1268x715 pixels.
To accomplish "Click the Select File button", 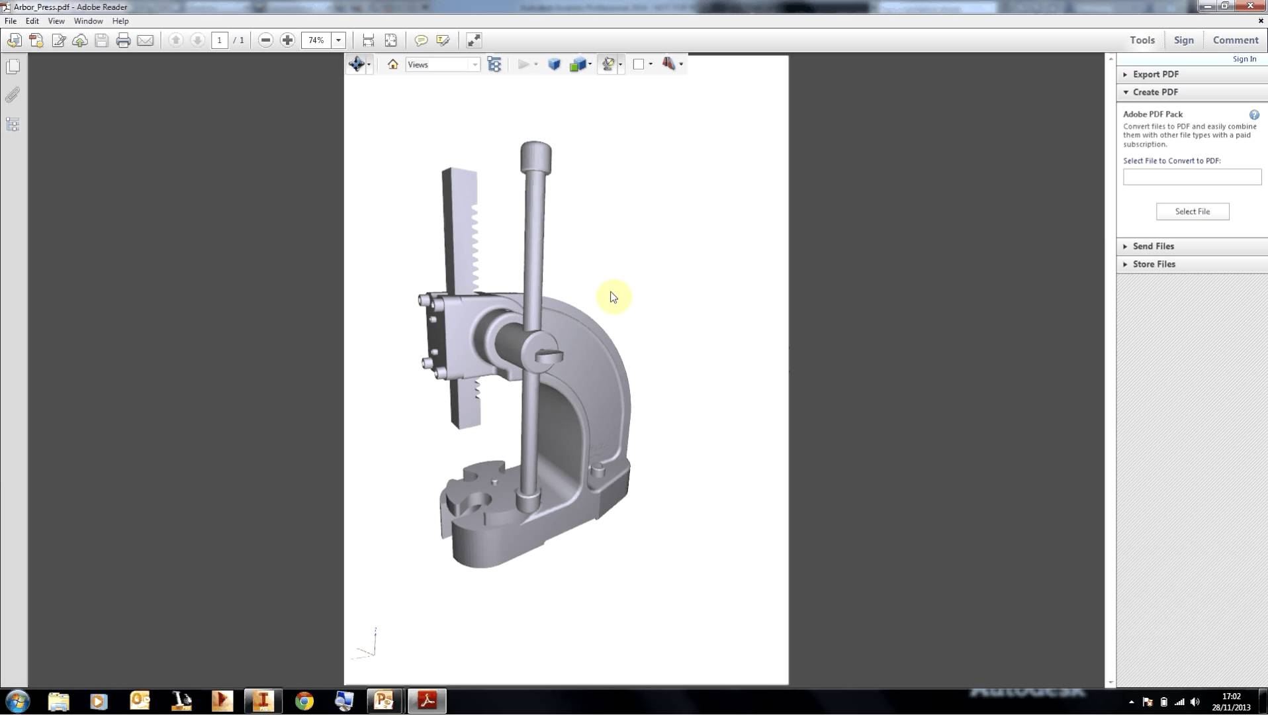I will (1192, 211).
